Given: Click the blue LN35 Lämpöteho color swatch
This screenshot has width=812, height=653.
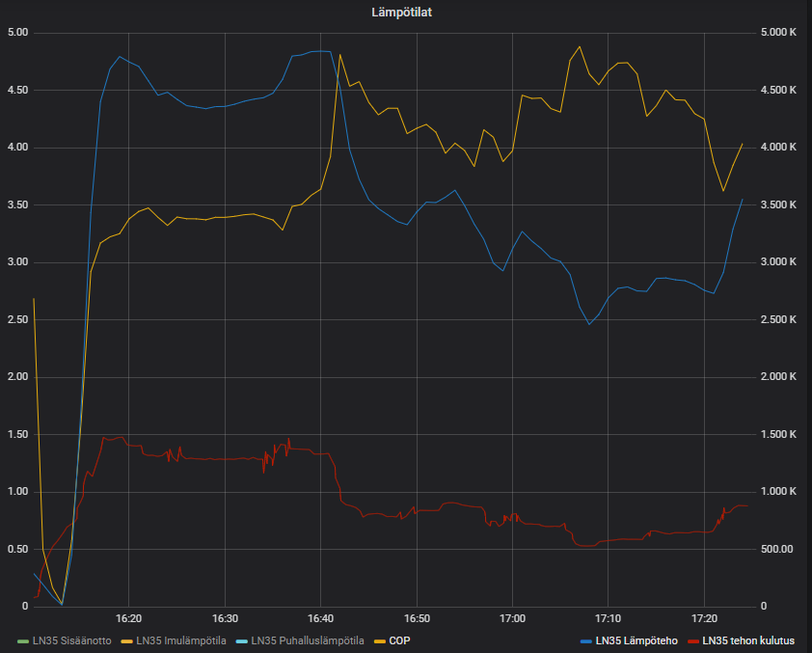Looking at the screenshot, I should click(586, 640).
